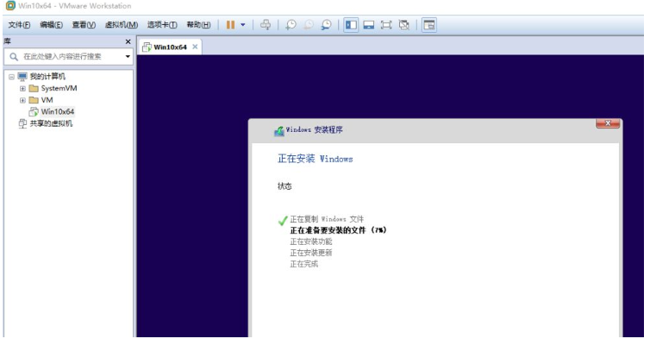Expand the SystemVM folder
Viewport: 650px width, 345px height.
tap(22, 88)
